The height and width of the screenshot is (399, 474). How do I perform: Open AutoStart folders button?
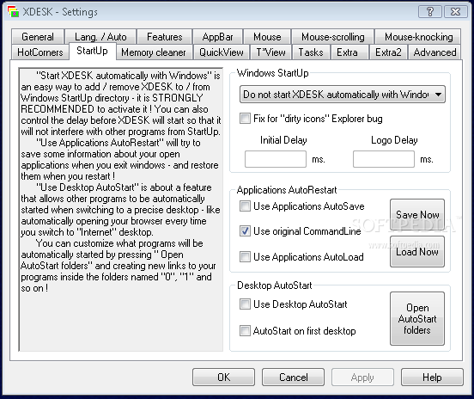(x=417, y=319)
